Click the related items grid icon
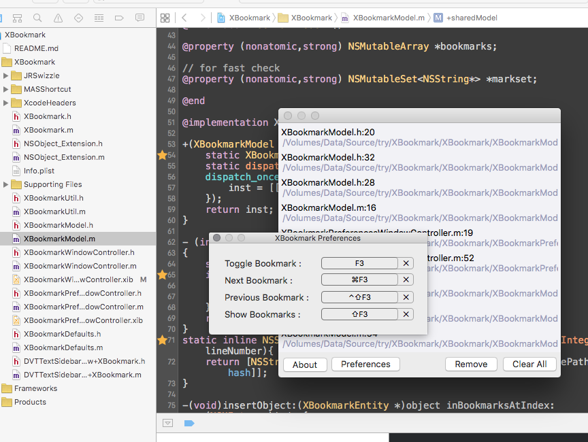 [x=165, y=18]
